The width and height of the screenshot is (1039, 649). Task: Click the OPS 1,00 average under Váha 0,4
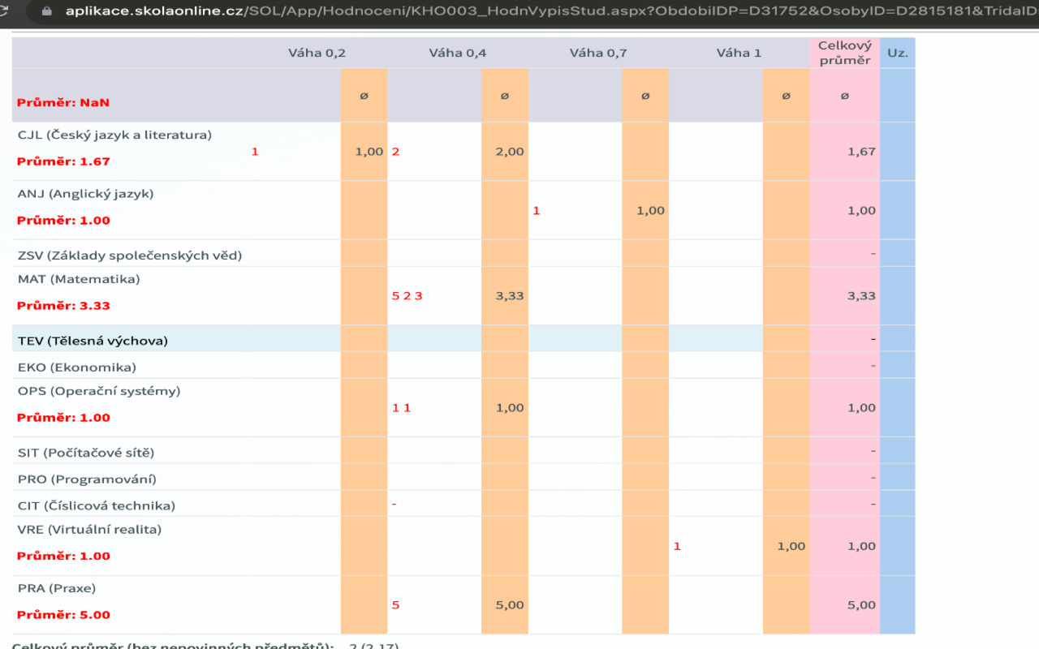coord(510,408)
